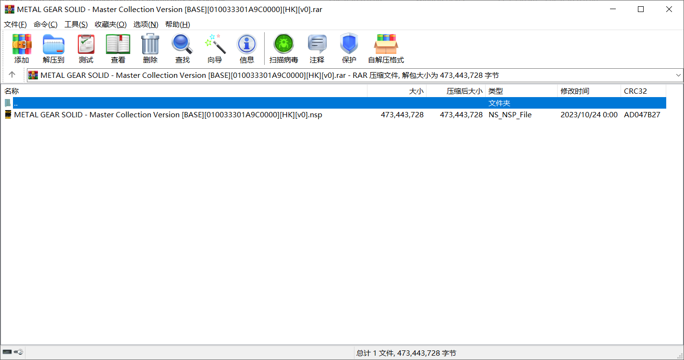Click the 添加 (Add) toolbar icon
Image resolution: width=684 pixels, height=360 pixels.
click(22, 45)
